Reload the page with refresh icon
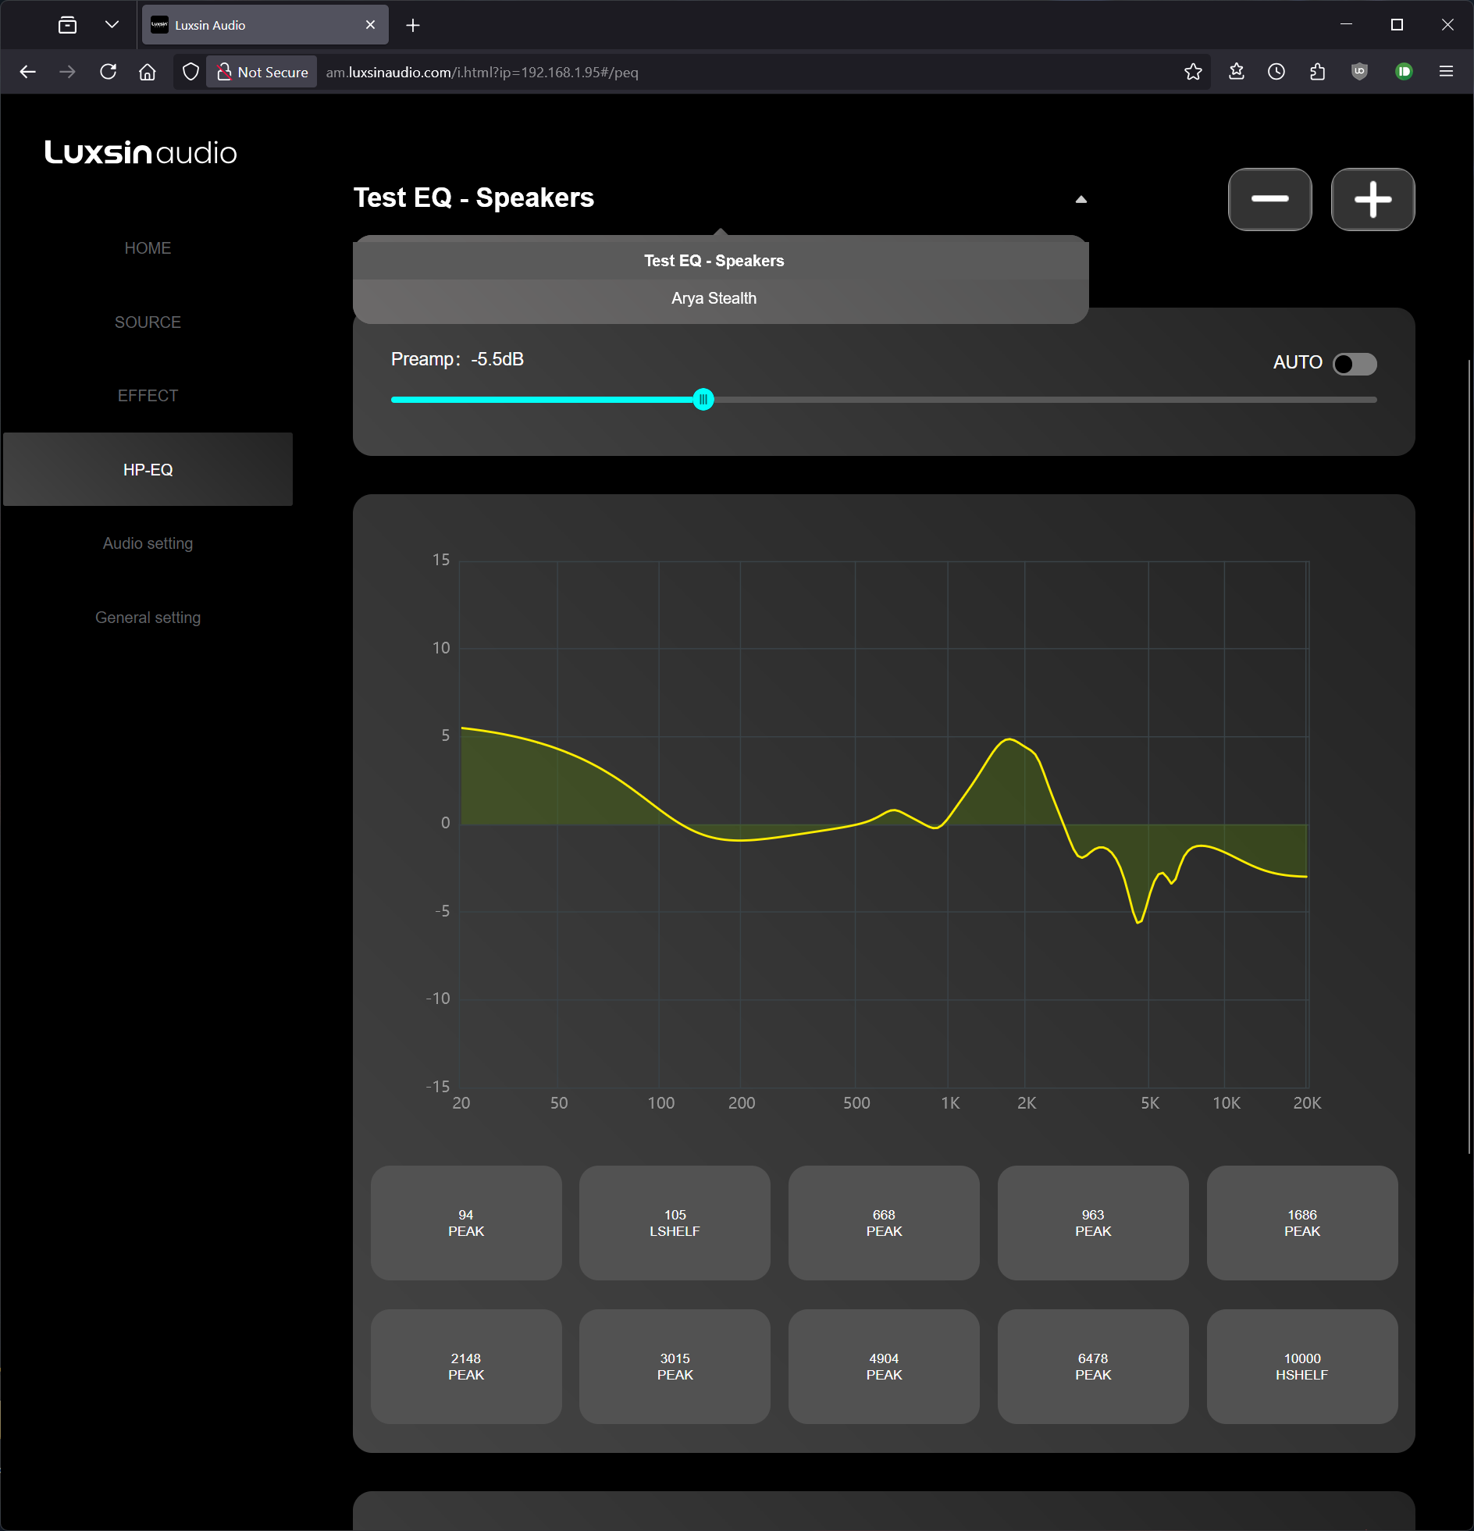This screenshot has width=1474, height=1531. (x=108, y=72)
